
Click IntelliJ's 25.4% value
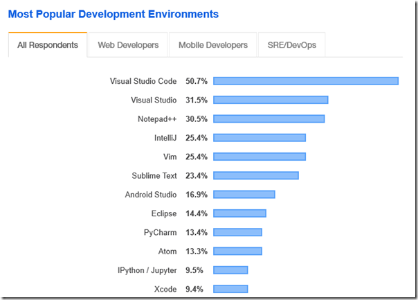[x=197, y=138]
